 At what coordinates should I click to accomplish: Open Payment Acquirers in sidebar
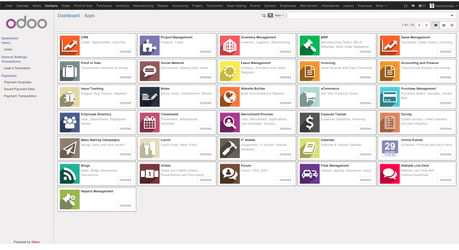point(18,82)
